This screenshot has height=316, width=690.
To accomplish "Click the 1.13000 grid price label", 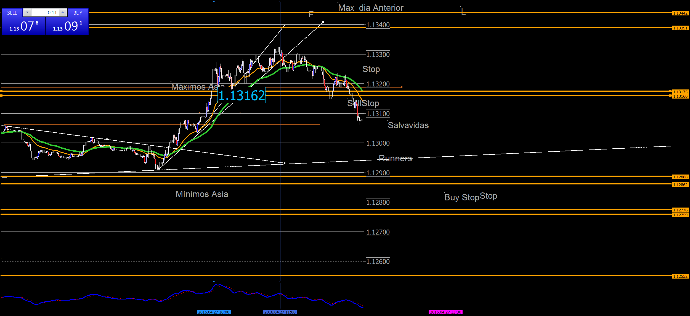I will point(378,143).
